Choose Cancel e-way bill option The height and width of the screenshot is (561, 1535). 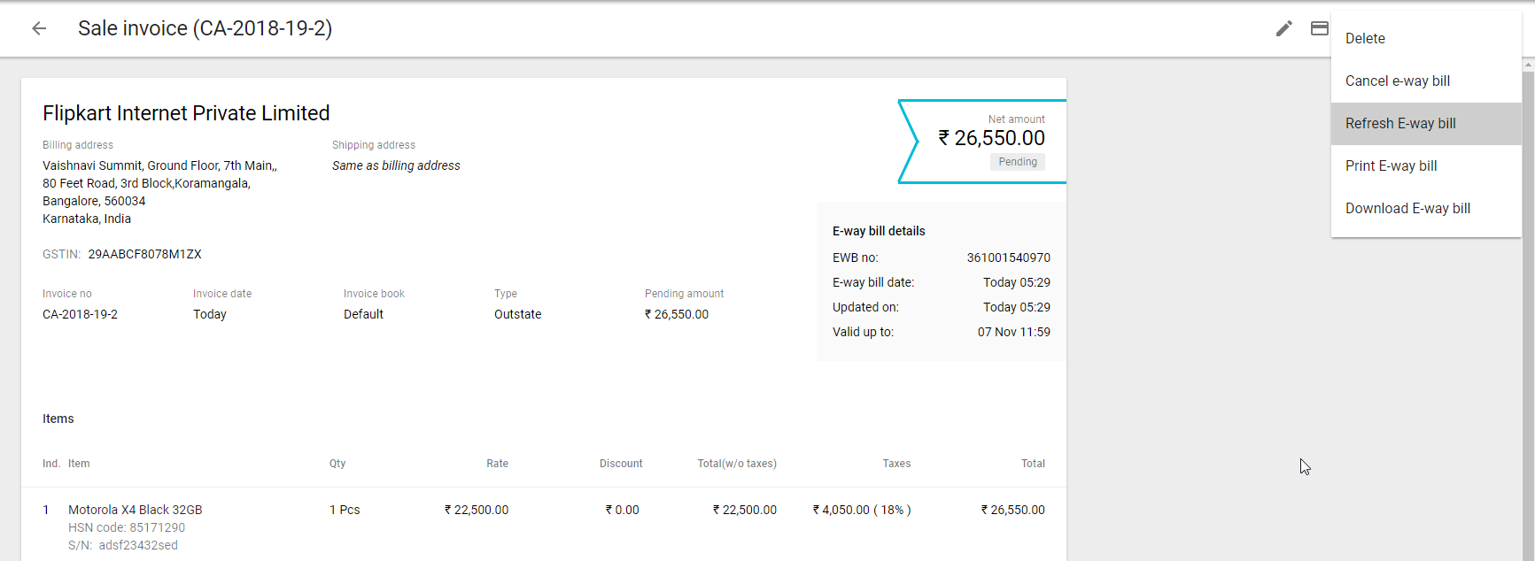point(1426,81)
